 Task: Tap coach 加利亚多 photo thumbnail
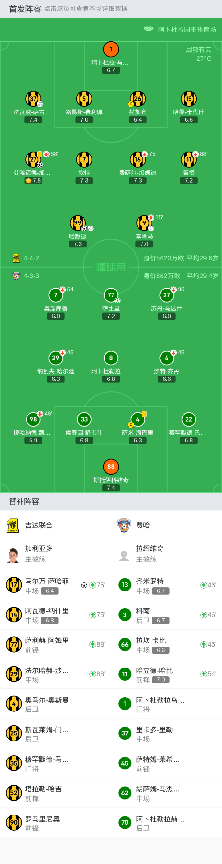coord(13,555)
